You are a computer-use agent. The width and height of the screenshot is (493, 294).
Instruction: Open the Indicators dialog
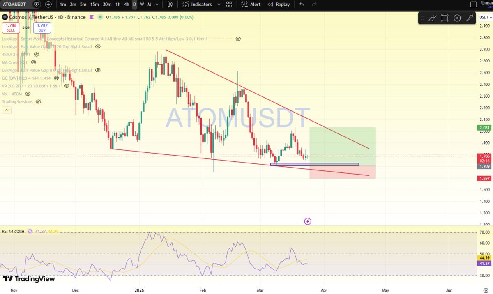point(197,5)
